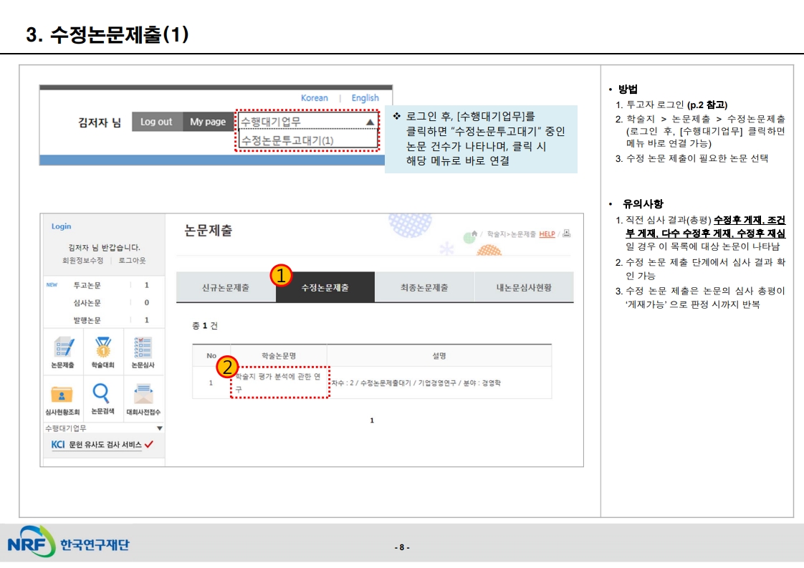
Task: Click the HELP link
Action: 547,234
